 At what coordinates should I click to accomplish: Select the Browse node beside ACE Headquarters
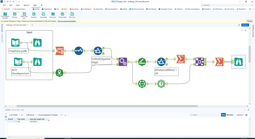37,62
